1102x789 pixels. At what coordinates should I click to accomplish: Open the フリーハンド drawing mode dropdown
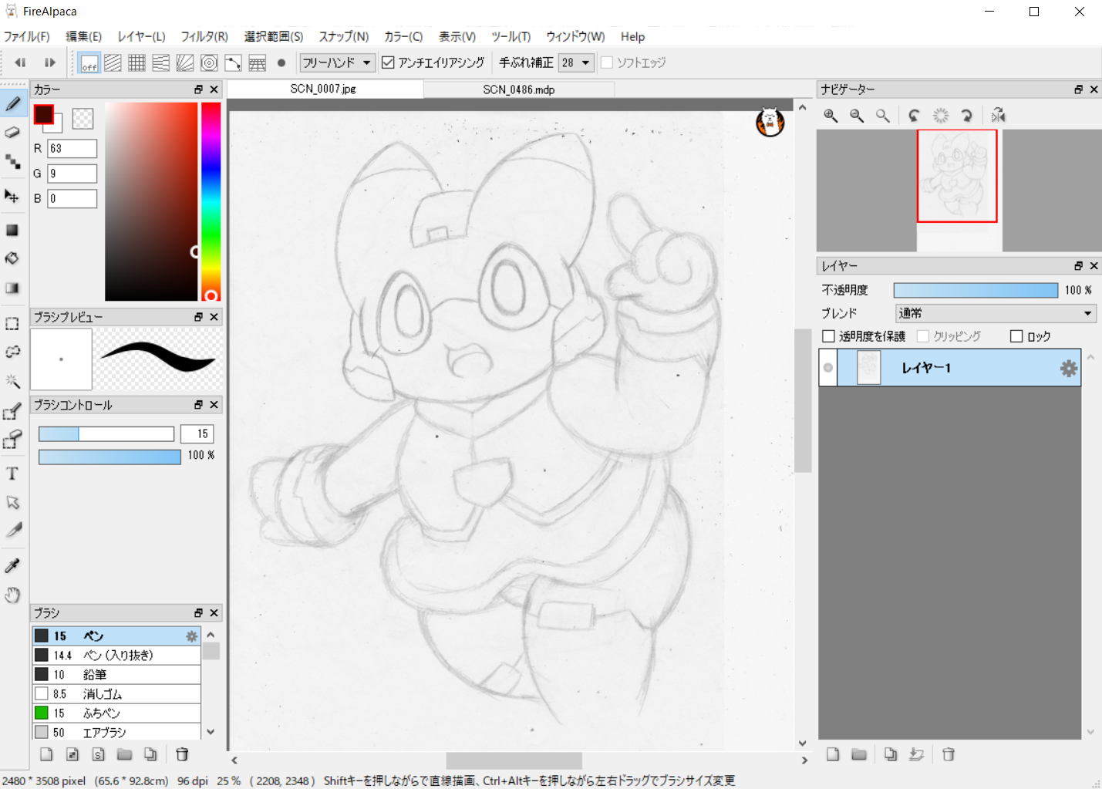point(337,62)
